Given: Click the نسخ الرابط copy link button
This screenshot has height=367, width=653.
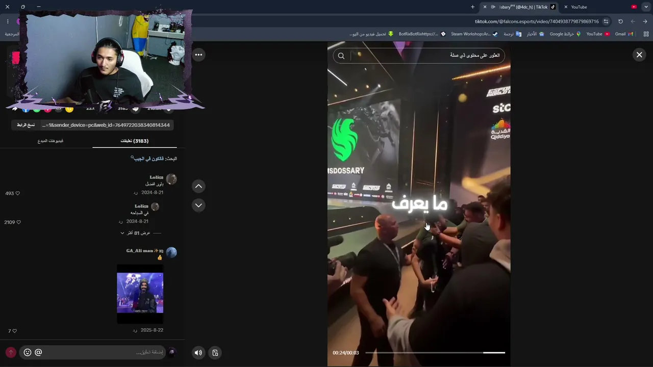Looking at the screenshot, I should click(26, 125).
